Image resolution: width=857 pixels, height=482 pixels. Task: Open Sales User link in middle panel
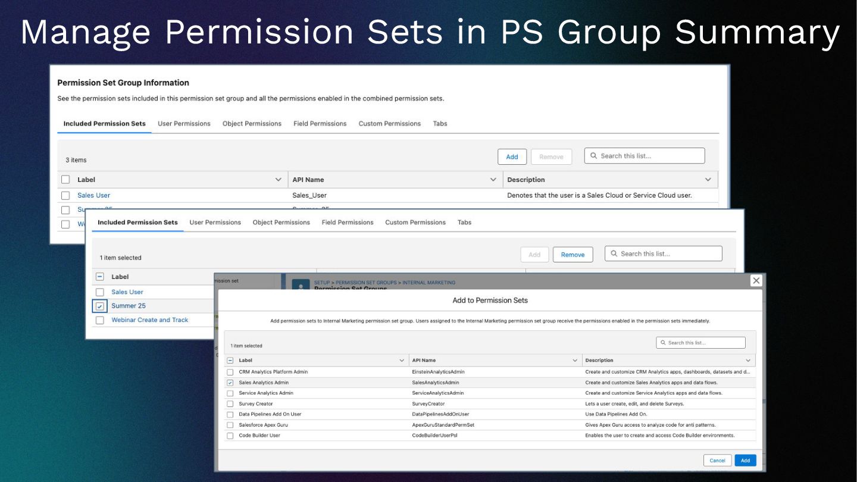(x=127, y=292)
